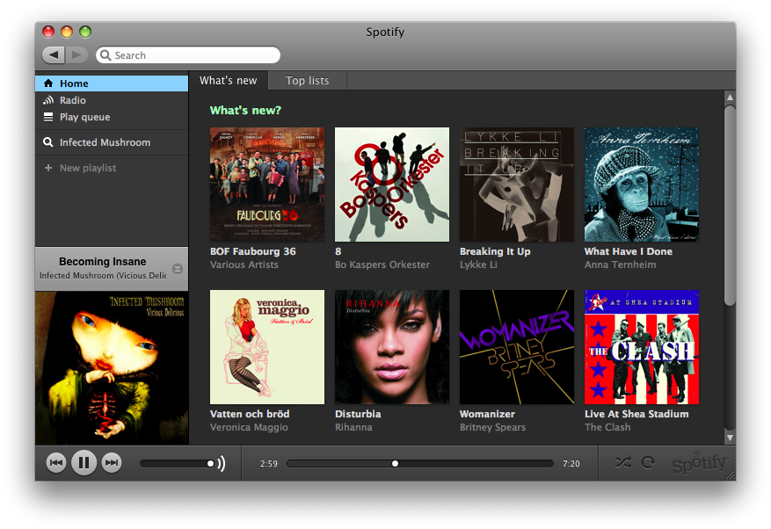Screen dimensions: 771x529
Task: Open Live At Shea Stadium cover
Action: (x=642, y=347)
